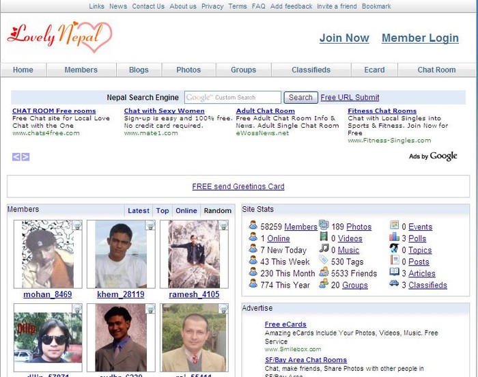Show next ads with right arrow
The height and width of the screenshot is (377, 478).
(x=25, y=157)
